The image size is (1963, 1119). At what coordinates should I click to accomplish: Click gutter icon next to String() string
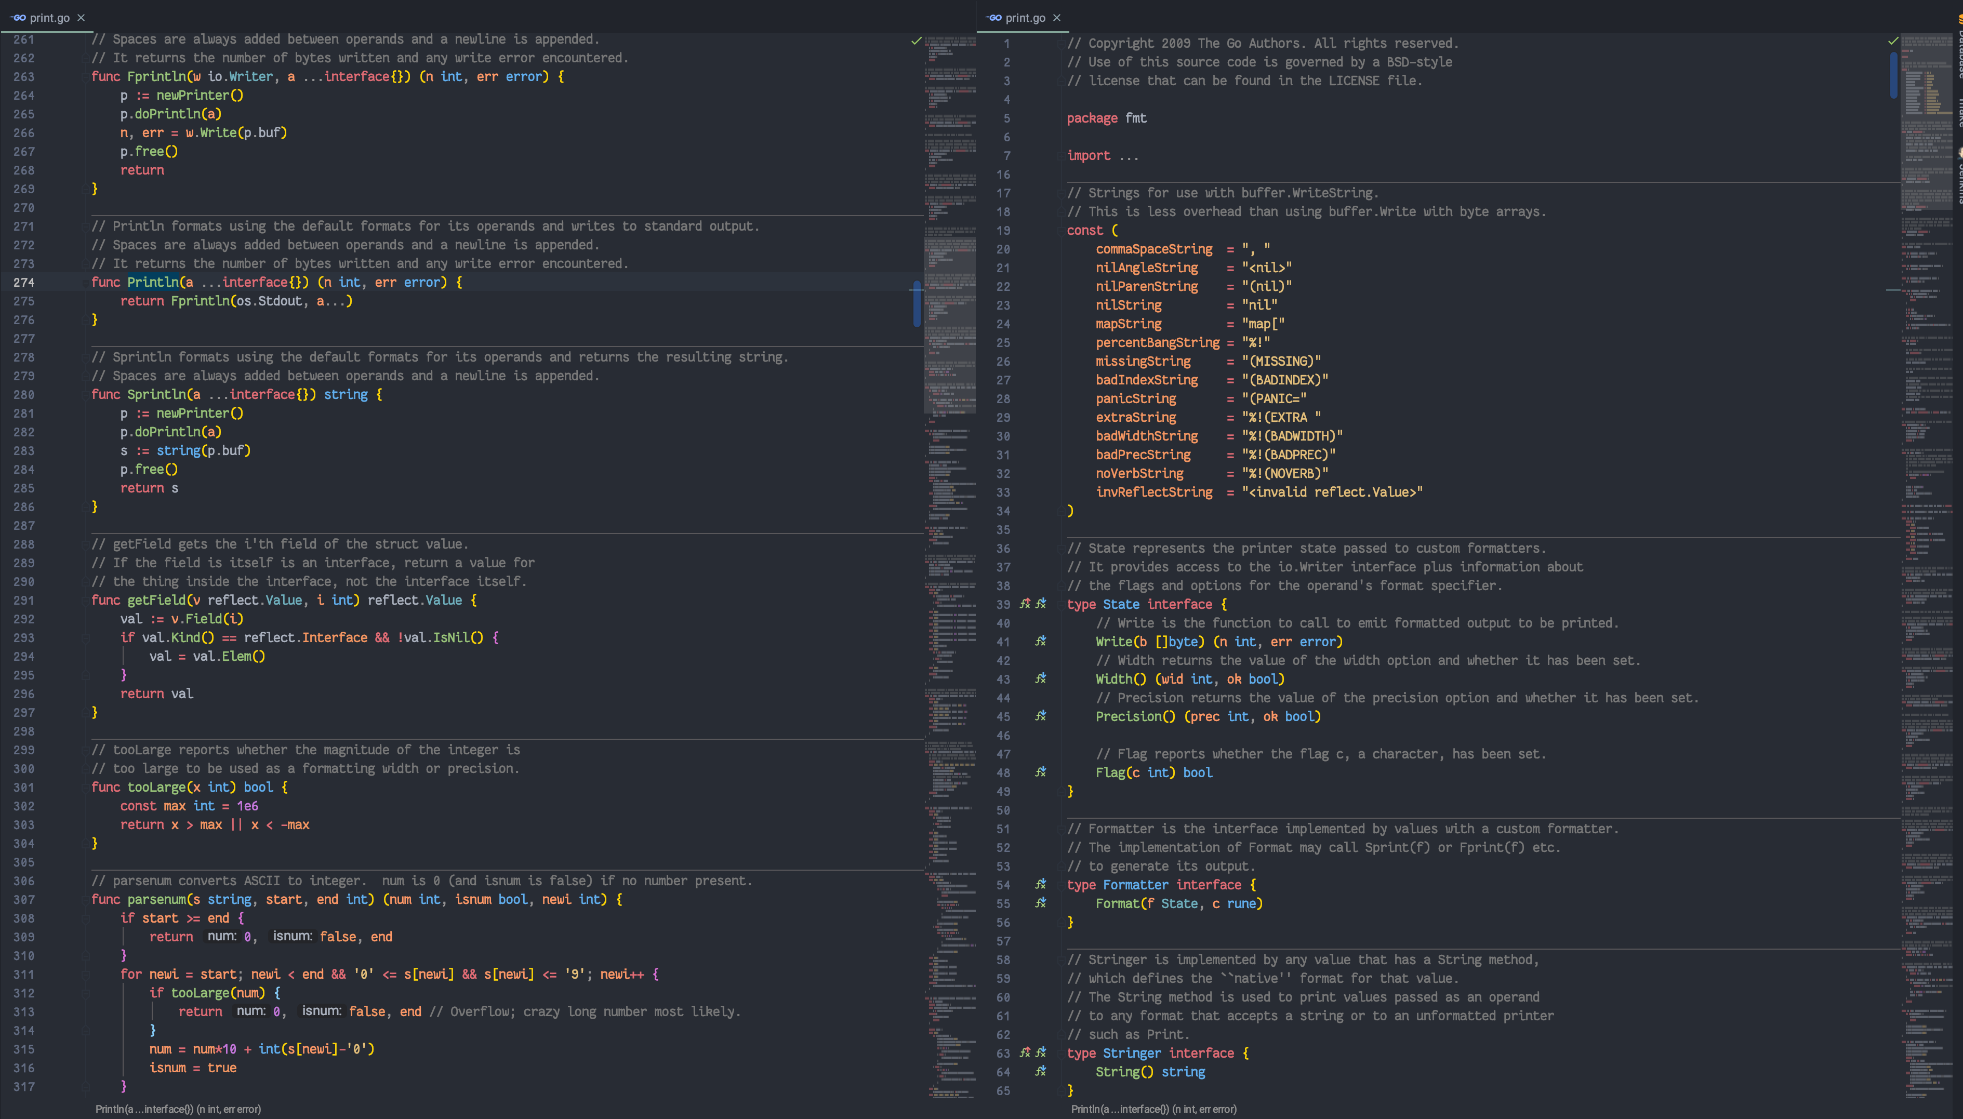(x=1041, y=1071)
